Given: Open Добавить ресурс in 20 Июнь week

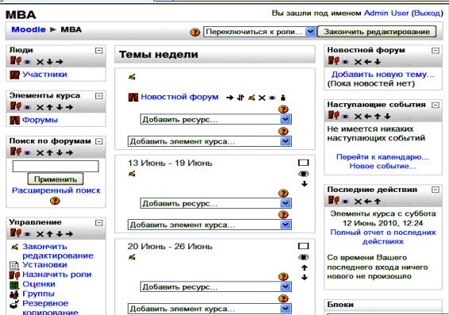Looking at the screenshot, I should [x=215, y=286].
